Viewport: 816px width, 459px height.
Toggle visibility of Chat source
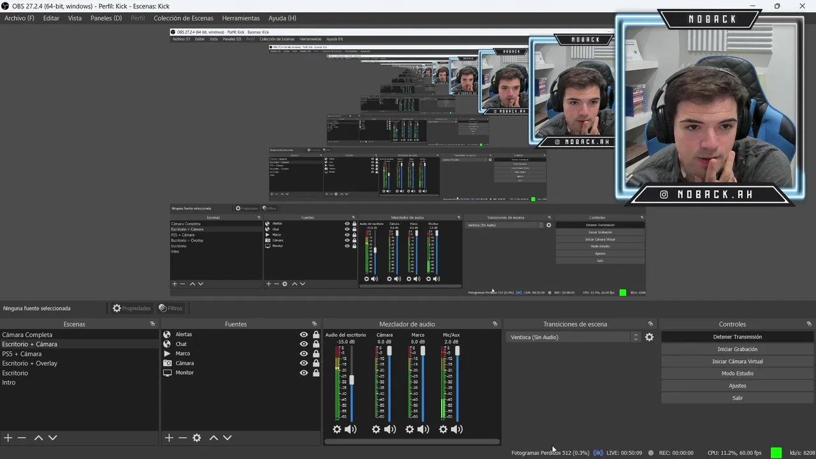[x=303, y=344]
